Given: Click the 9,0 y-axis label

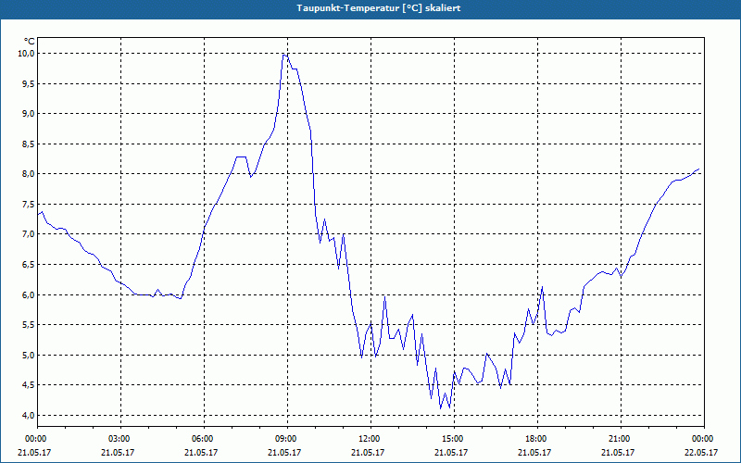Looking at the screenshot, I should pos(29,113).
